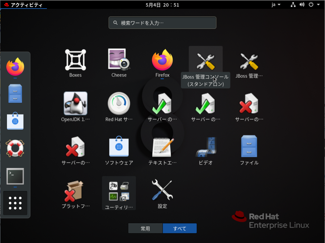This screenshot has width=325, height=243.
Task: Click the アクティビティ button
Action: (23, 4)
